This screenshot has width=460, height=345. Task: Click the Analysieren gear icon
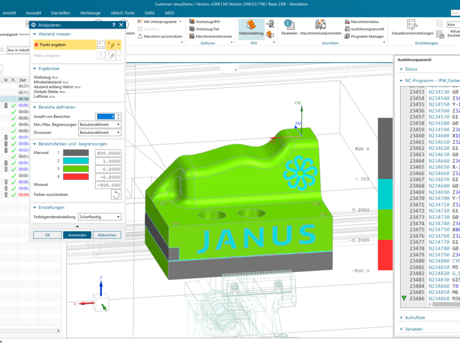point(33,25)
